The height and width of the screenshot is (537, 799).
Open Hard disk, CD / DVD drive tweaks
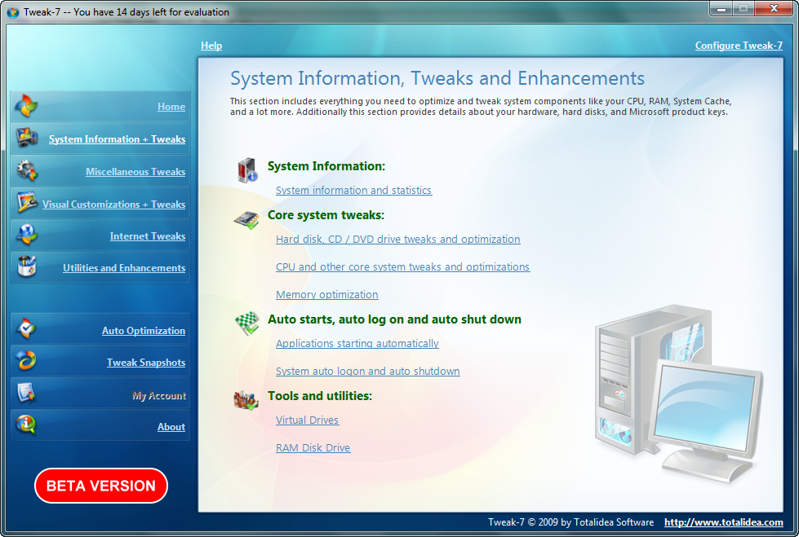tap(398, 240)
